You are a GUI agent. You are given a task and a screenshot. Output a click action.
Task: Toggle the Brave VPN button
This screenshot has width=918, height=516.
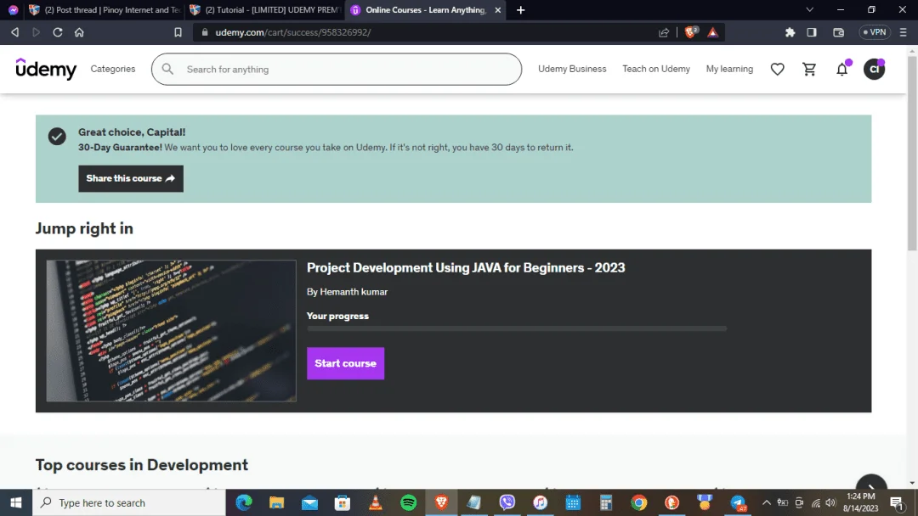pyautogui.click(x=874, y=32)
